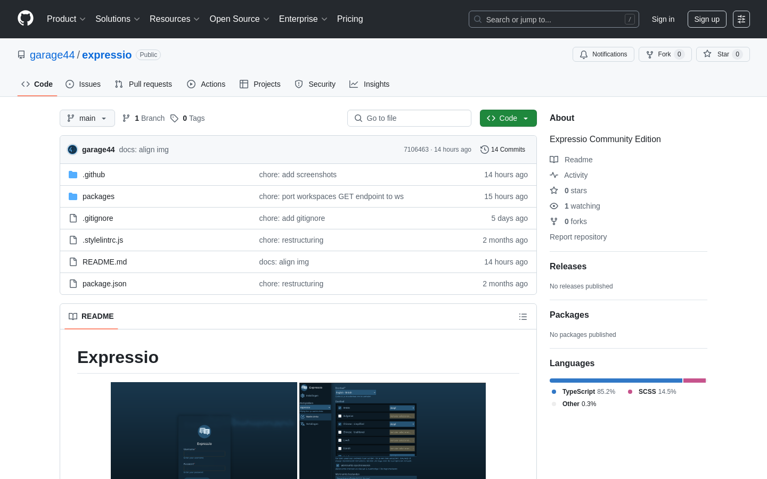
Task: Switch to the Code tab
Action: point(37,84)
